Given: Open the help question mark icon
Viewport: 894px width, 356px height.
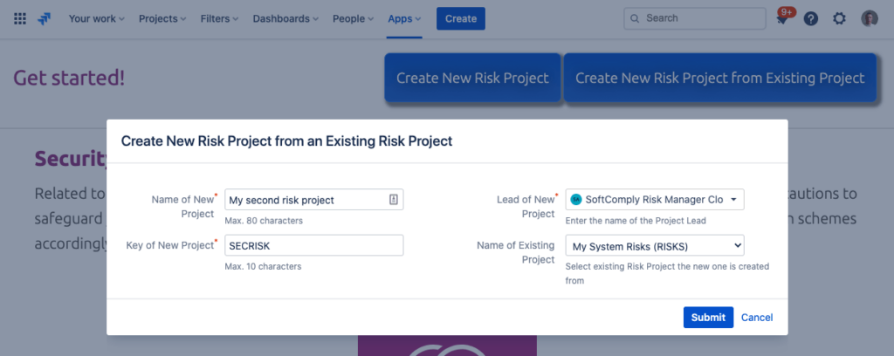Looking at the screenshot, I should point(811,19).
